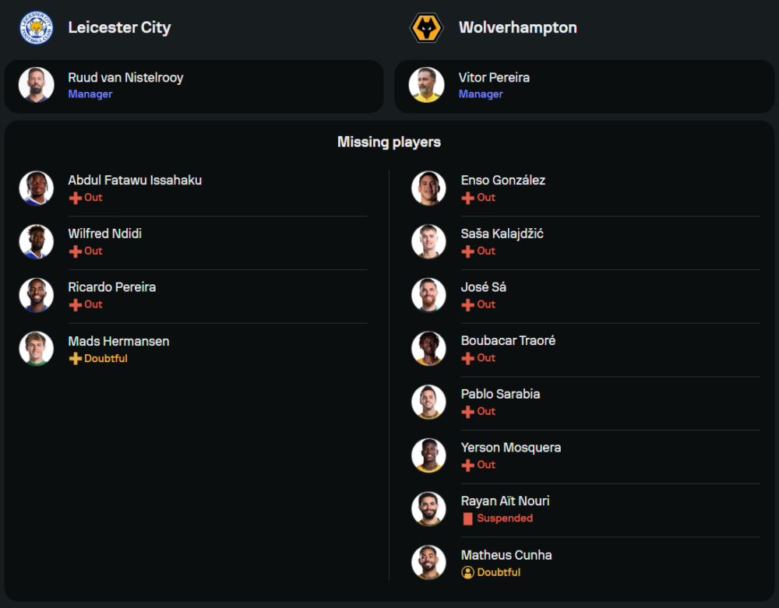
Task: Open Vitor Pereira's manager profile
Action: (x=494, y=78)
